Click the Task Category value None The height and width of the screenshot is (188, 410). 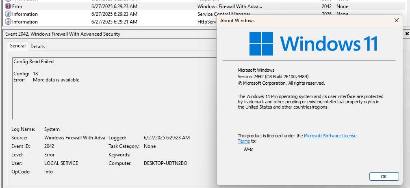point(150,146)
